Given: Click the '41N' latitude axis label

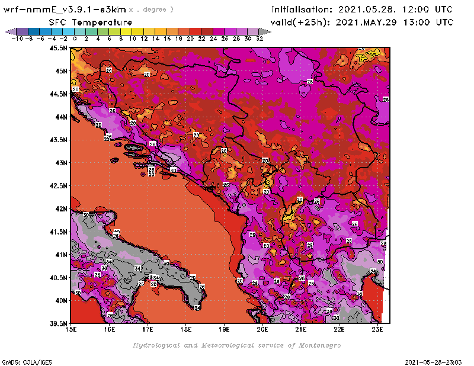Looking at the screenshot, I should tap(61, 255).
